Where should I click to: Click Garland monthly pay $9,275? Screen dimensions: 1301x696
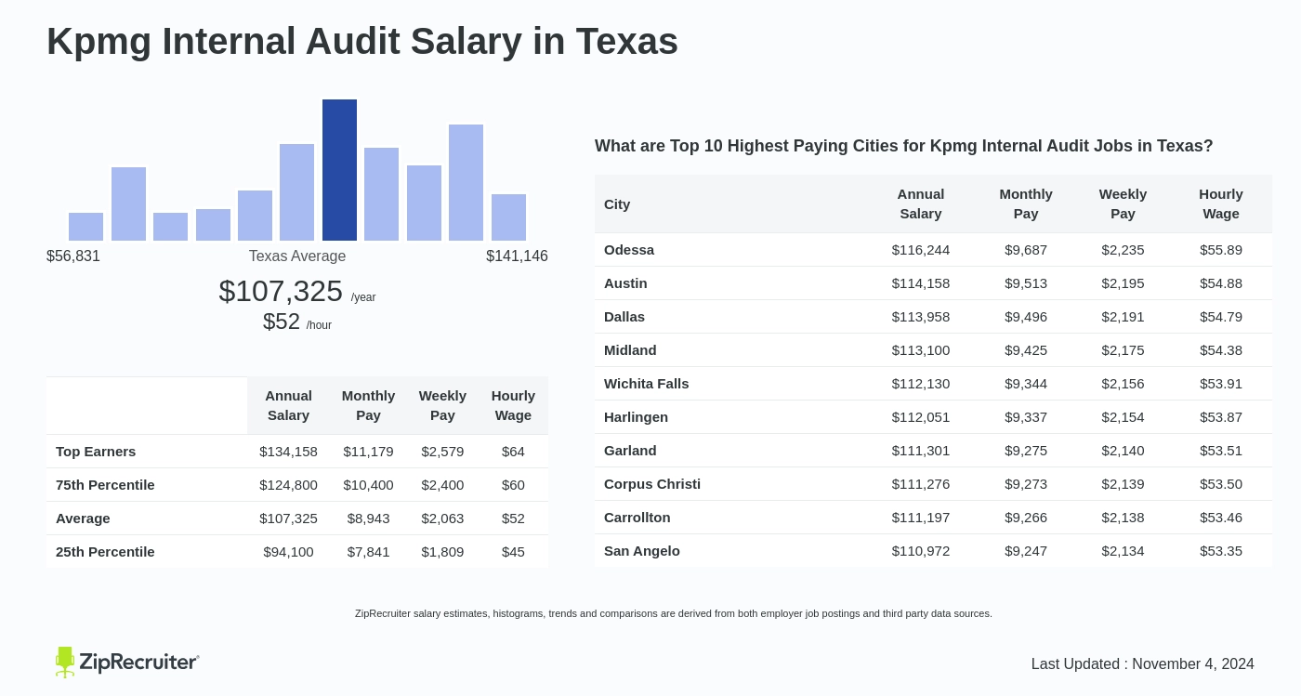click(1026, 451)
